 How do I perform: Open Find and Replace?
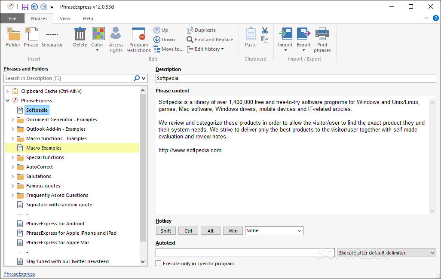pyautogui.click(x=210, y=40)
